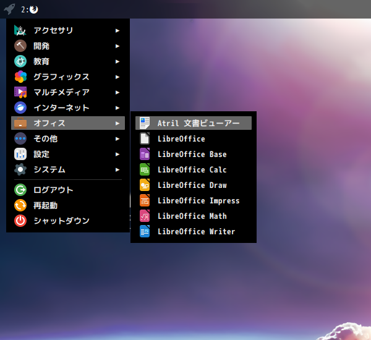Click the green ログアウト icon
This screenshot has height=340, width=371.
click(20, 190)
